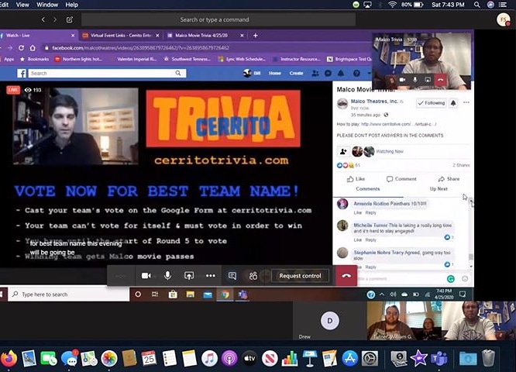Hang up the Teams call from main toolbar
Image resolution: width=516 pixels, height=372 pixels.
click(346, 276)
